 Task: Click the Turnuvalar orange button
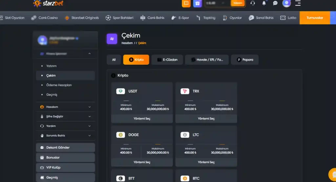tap(315, 18)
